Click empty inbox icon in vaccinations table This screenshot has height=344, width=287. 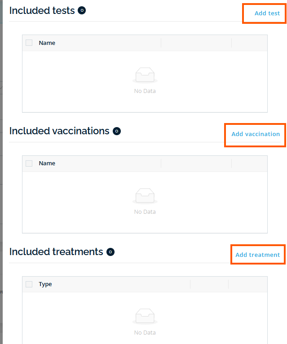(x=145, y=196)
